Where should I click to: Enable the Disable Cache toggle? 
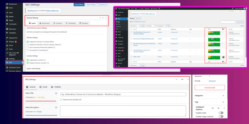pos(221,113)
